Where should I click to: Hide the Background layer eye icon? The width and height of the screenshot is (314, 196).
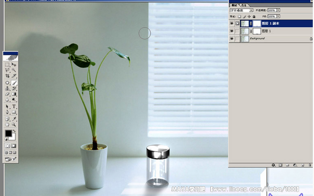click(x=232, y=39)
